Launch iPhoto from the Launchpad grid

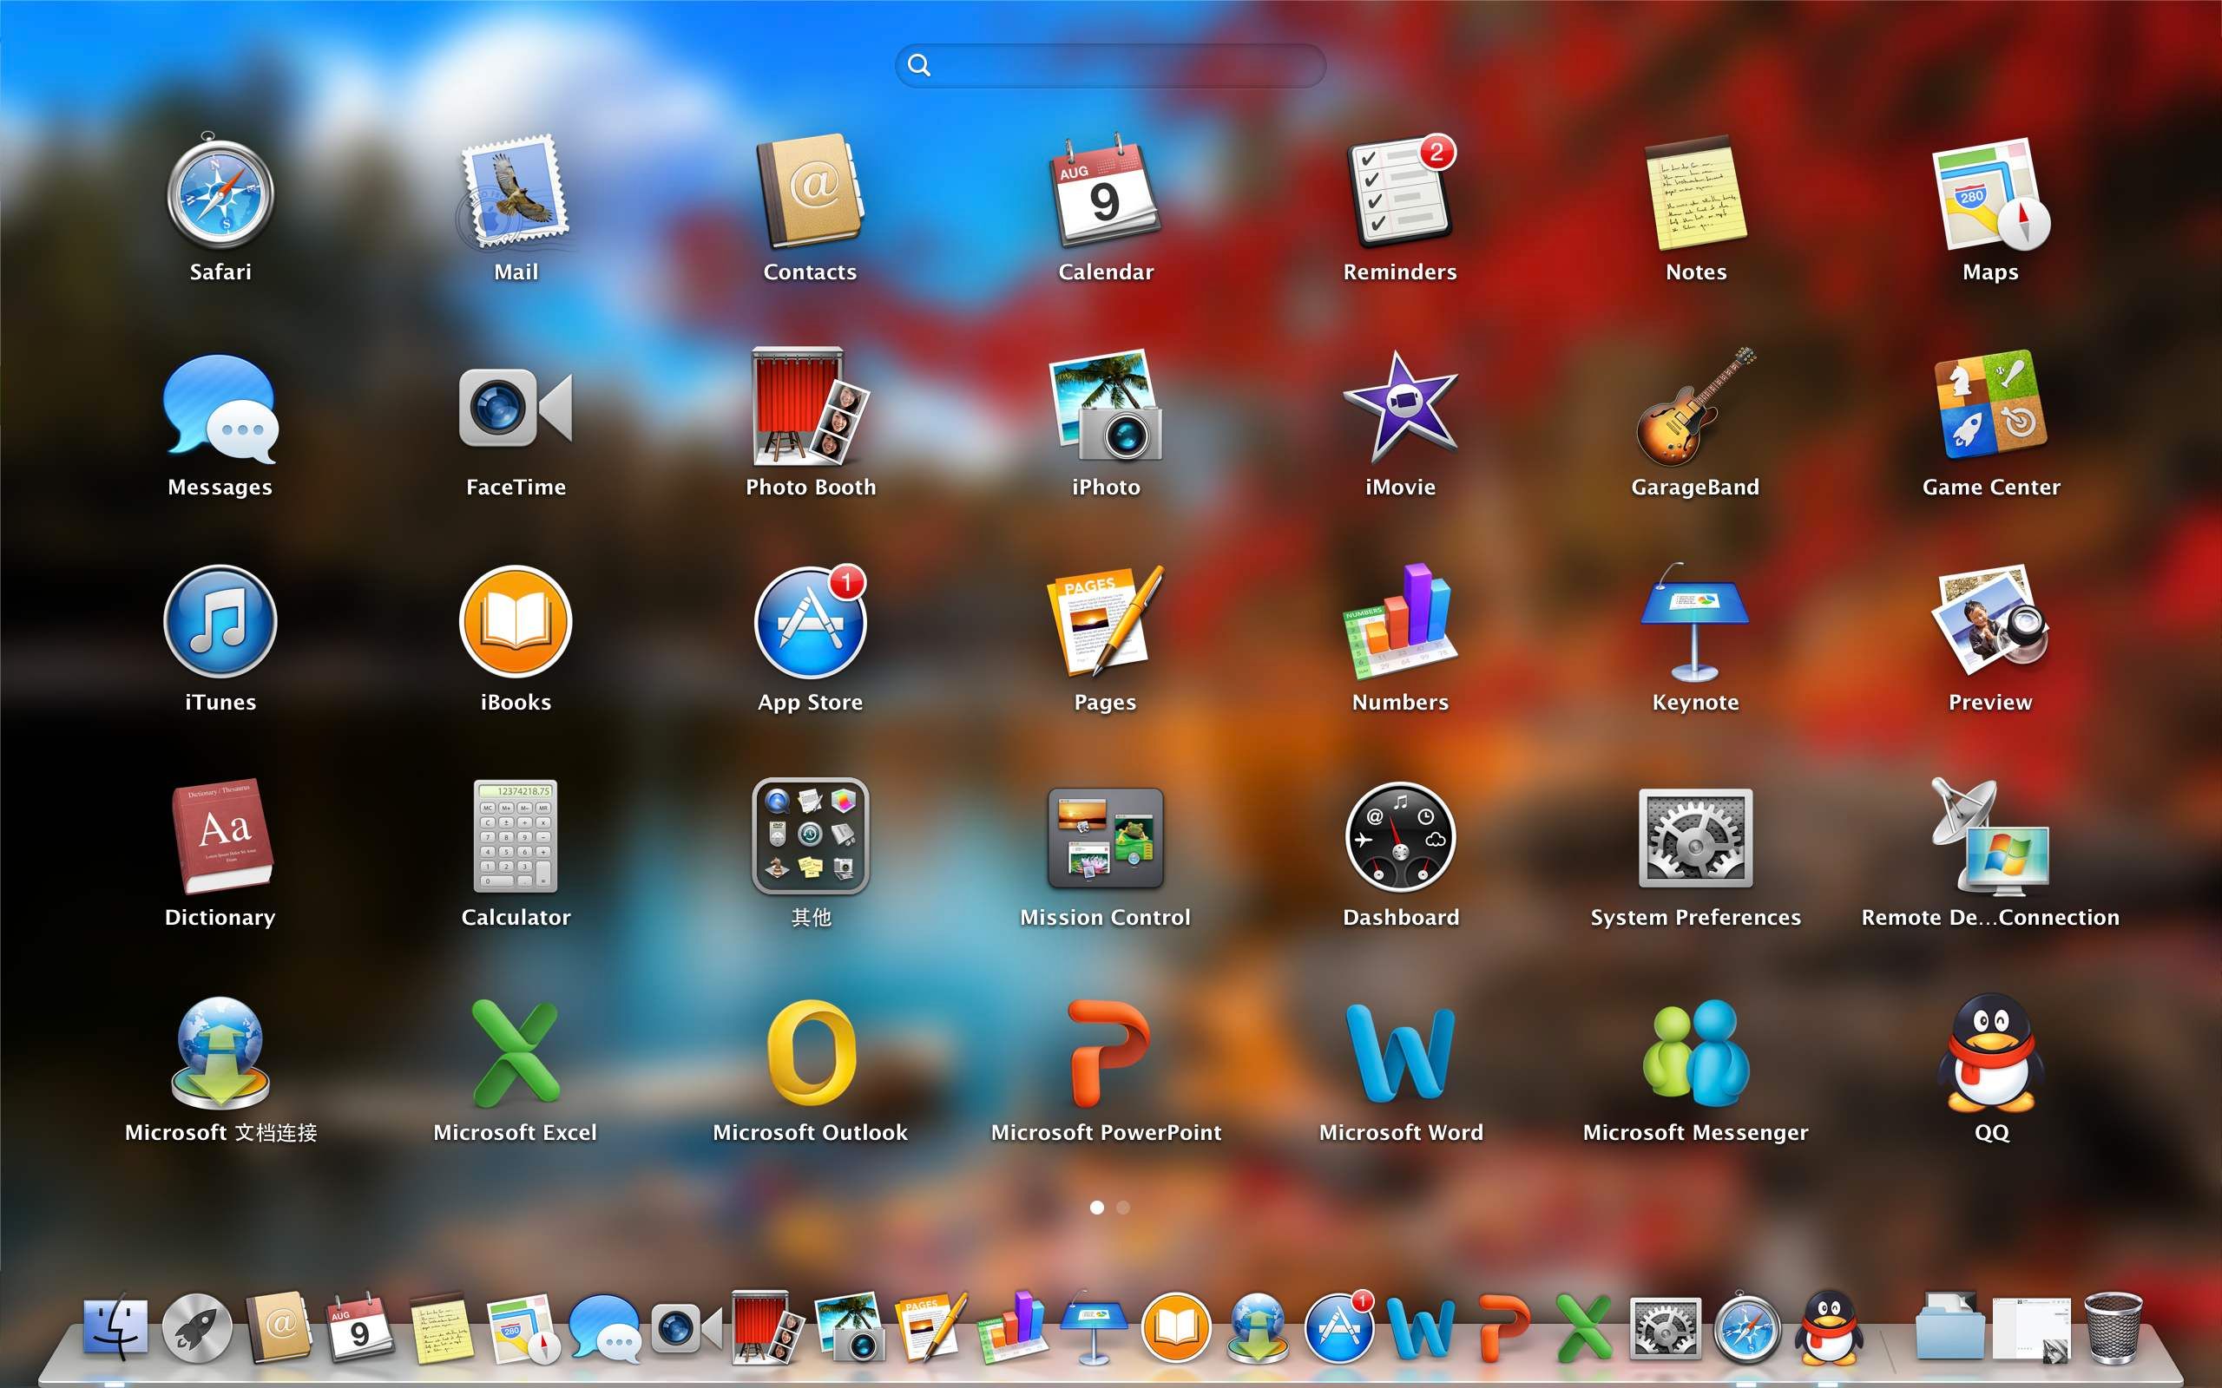1106,406
